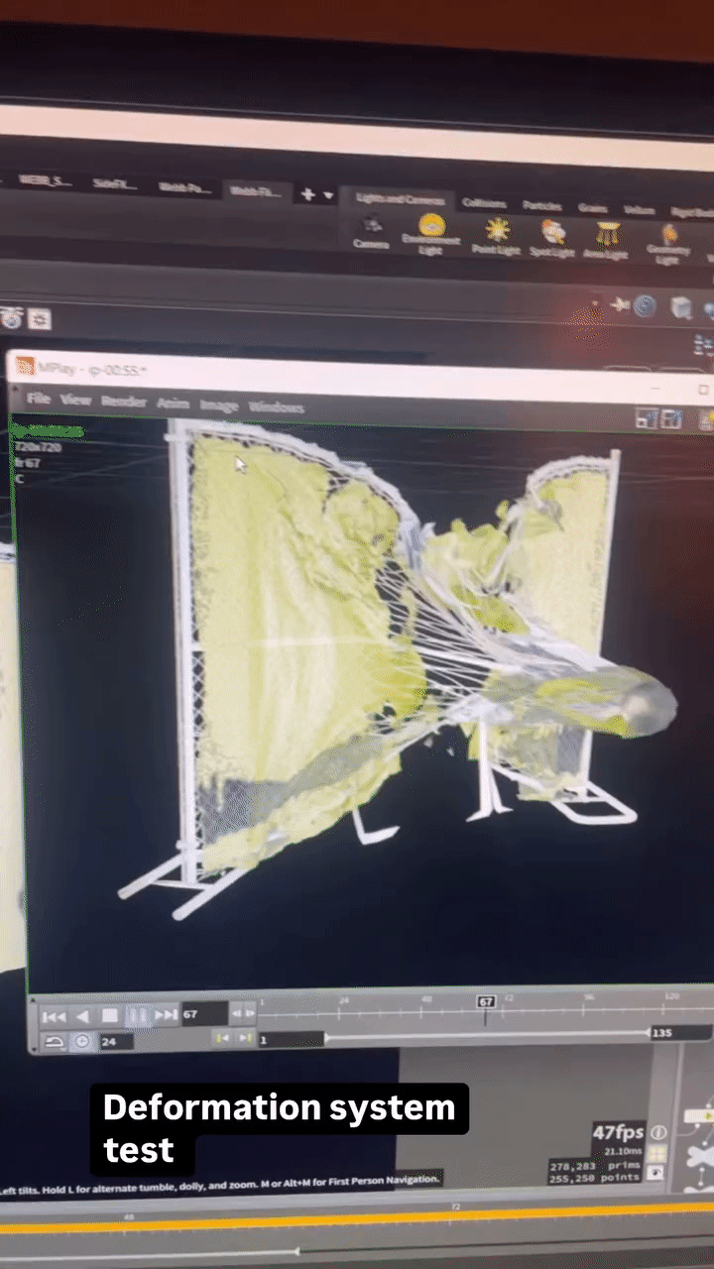
Task: Click the frame 67 marker on timeline
Action: (x=486, y=1002)
